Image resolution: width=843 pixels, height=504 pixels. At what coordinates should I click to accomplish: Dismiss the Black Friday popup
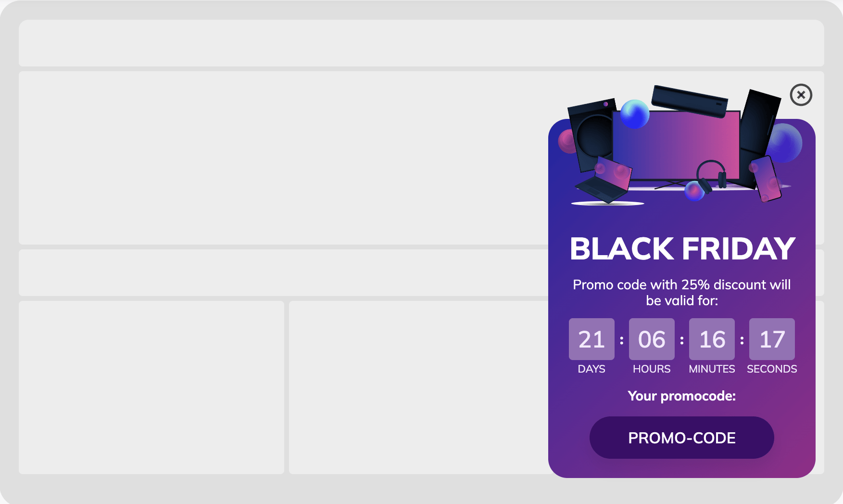click(x=801, y=95)
